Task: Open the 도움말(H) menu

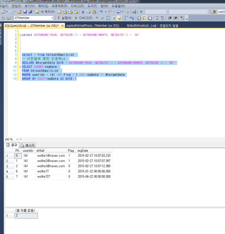Action: pos(118,6)
